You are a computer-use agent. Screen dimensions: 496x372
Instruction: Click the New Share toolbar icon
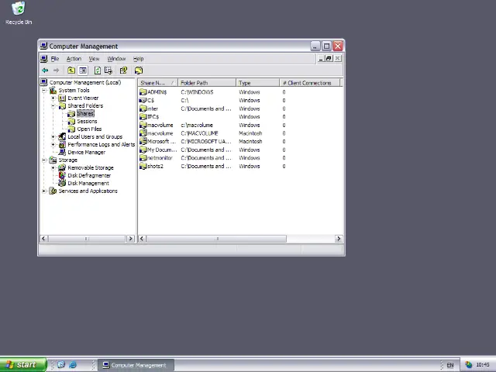(x=139, y=71)
